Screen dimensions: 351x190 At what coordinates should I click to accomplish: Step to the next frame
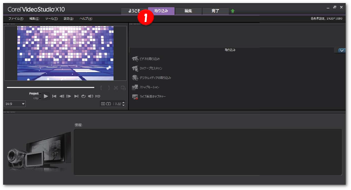point(69,96)
